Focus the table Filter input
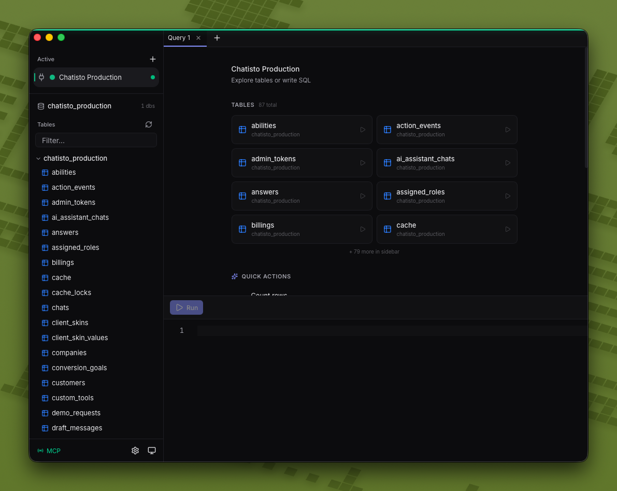 pyautogui.click(x=96, y=140)
